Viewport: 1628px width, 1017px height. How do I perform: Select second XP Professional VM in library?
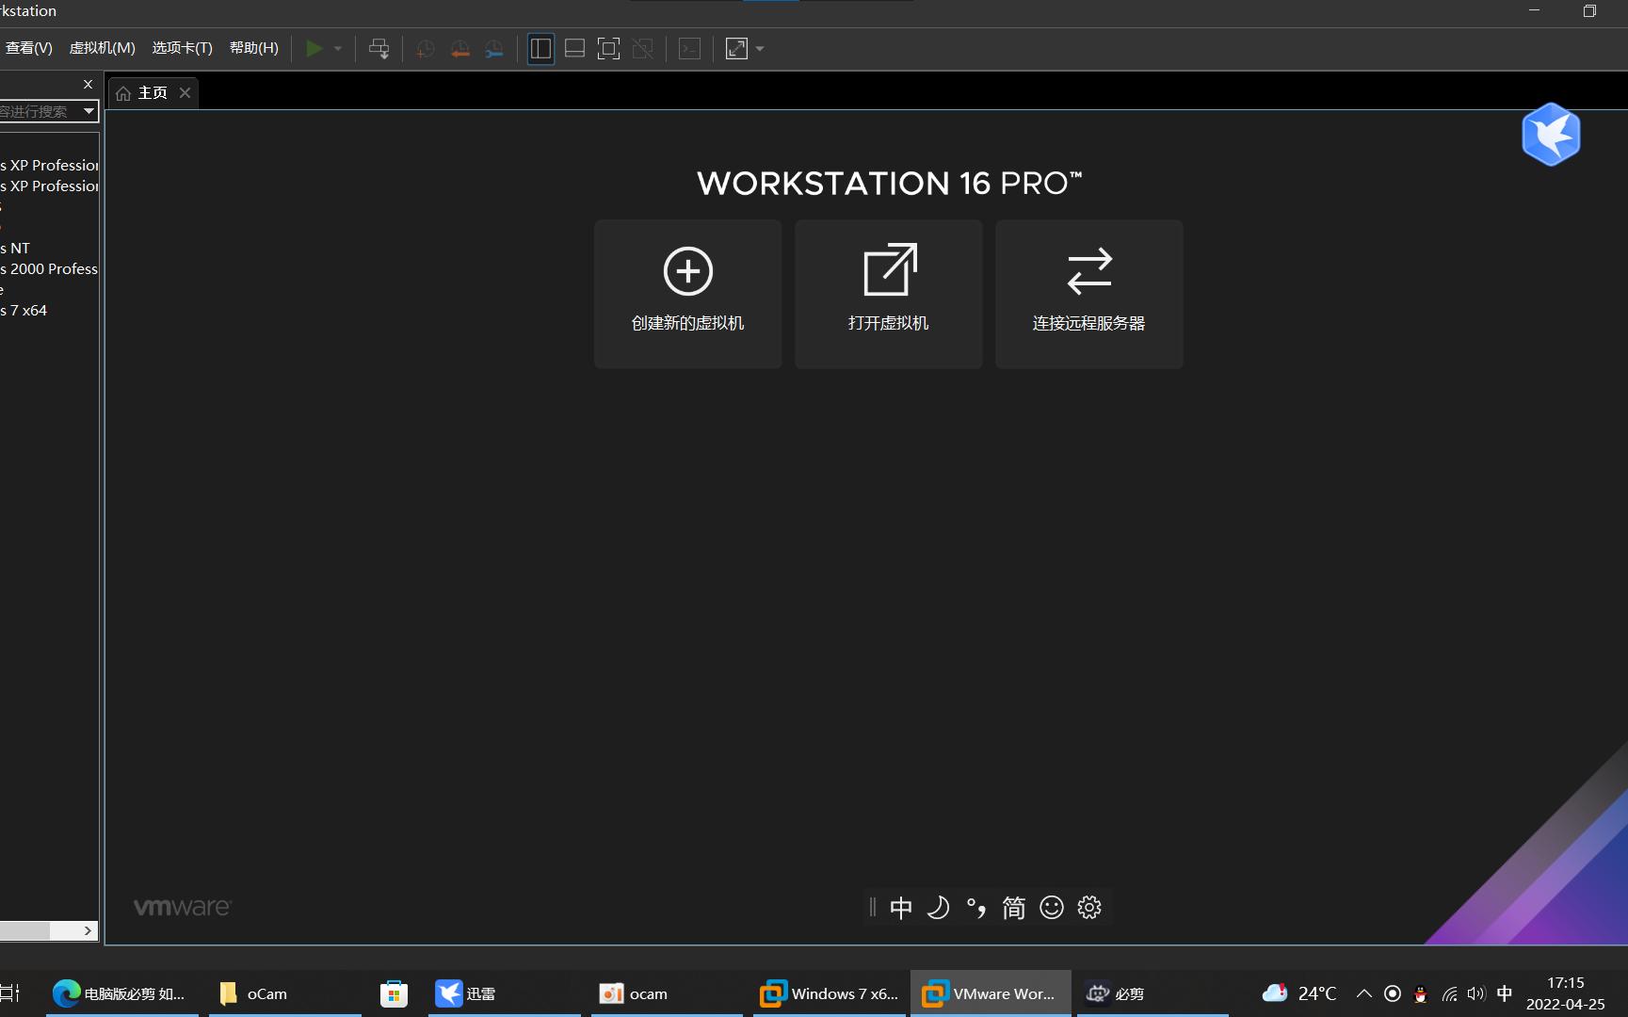[x=49, y=186]
